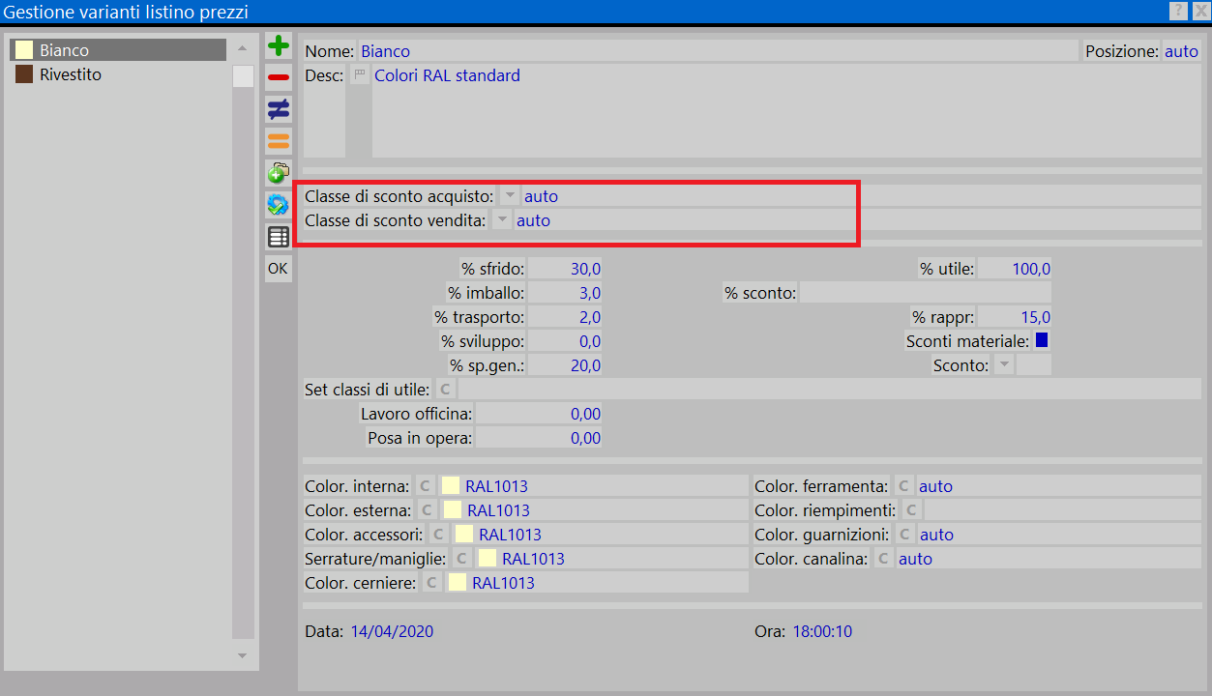The image size is (1212, 696).
Task: Click the Color. canalina auto value
Action: (915, 559)
